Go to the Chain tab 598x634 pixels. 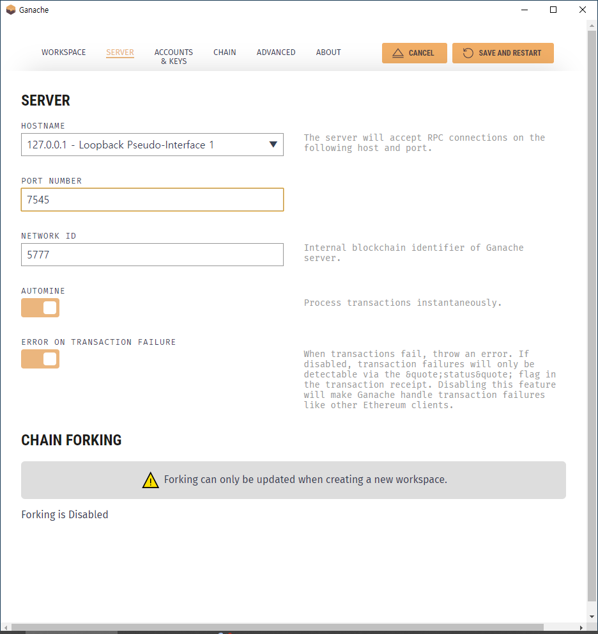224,52
